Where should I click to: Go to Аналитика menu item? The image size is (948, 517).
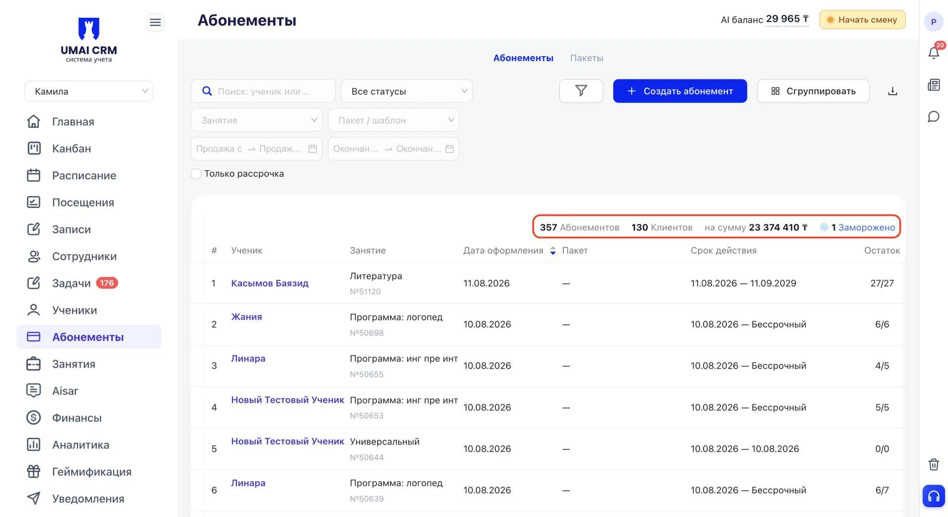[x=81, y=445]
